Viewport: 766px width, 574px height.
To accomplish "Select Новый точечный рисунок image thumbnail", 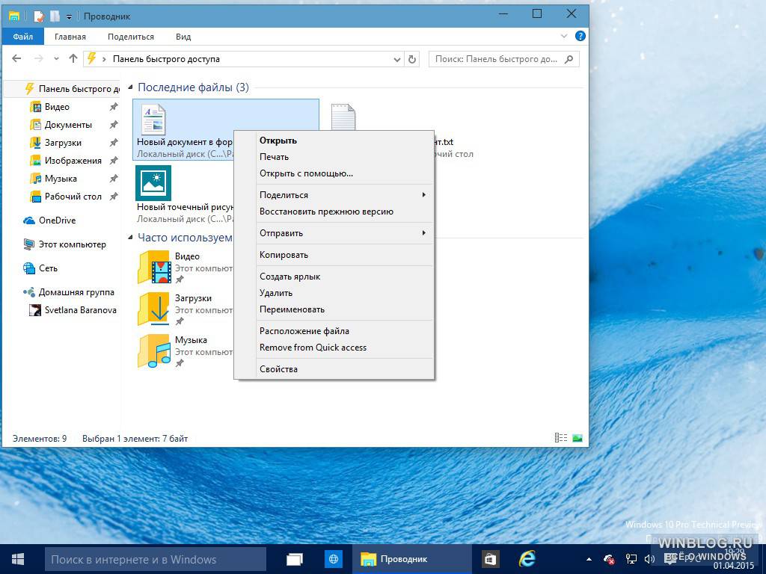I will tap(153, 183).
